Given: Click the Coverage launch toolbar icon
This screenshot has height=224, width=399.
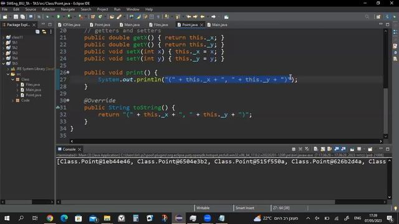Looking at the screenshot, I should [69, 17].
